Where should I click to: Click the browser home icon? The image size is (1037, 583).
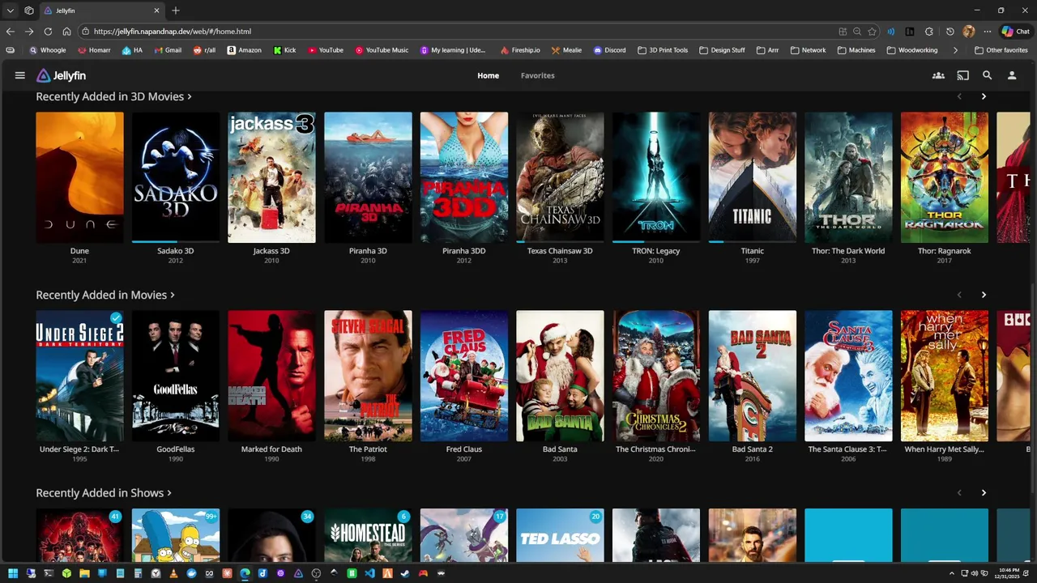click(x=66, y=32)
